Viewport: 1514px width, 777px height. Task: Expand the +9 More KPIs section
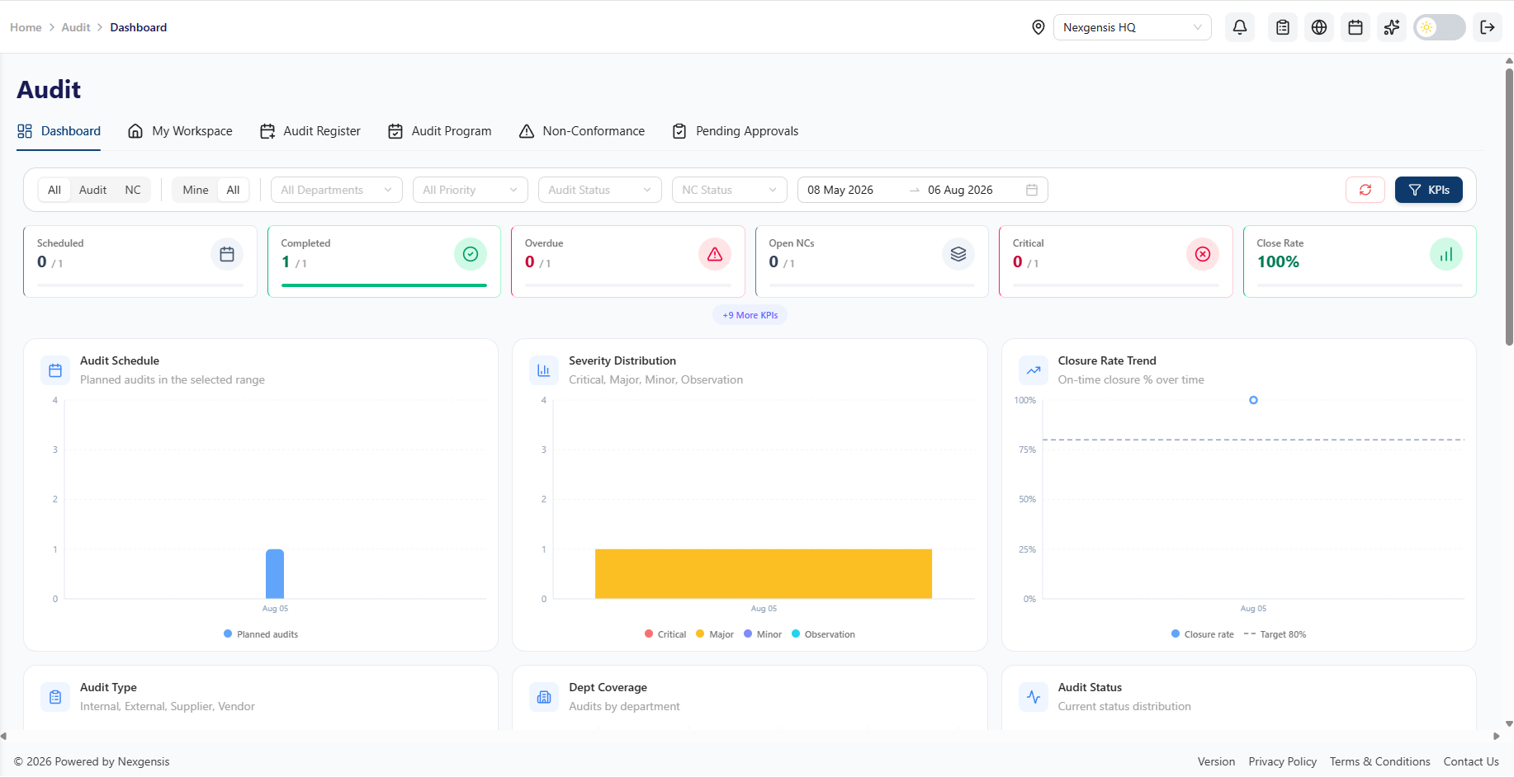click(x=750, y=315)
